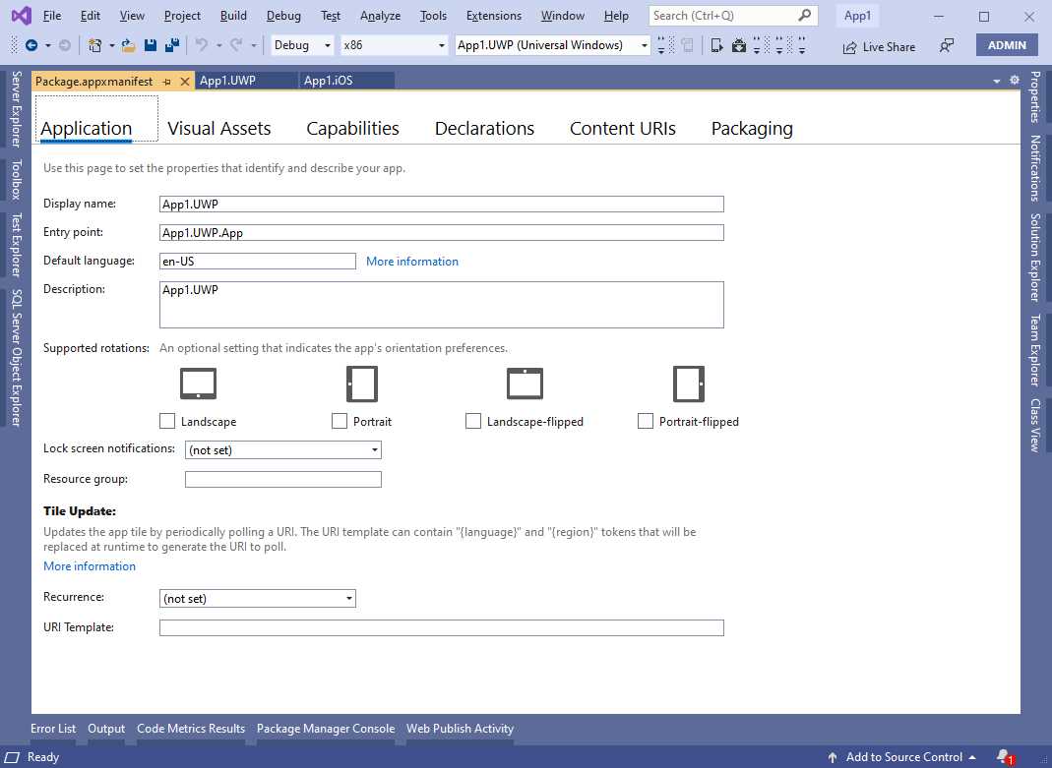Check the Portrait supported rotation
The height and width of the screenshot is (768, 1052).
tap(339, 421)
